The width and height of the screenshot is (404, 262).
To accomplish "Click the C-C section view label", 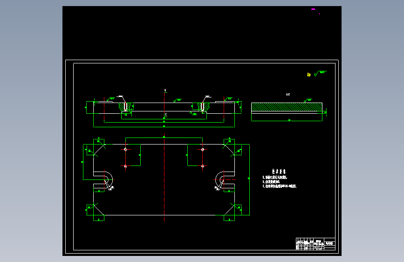I will [288, 95].
